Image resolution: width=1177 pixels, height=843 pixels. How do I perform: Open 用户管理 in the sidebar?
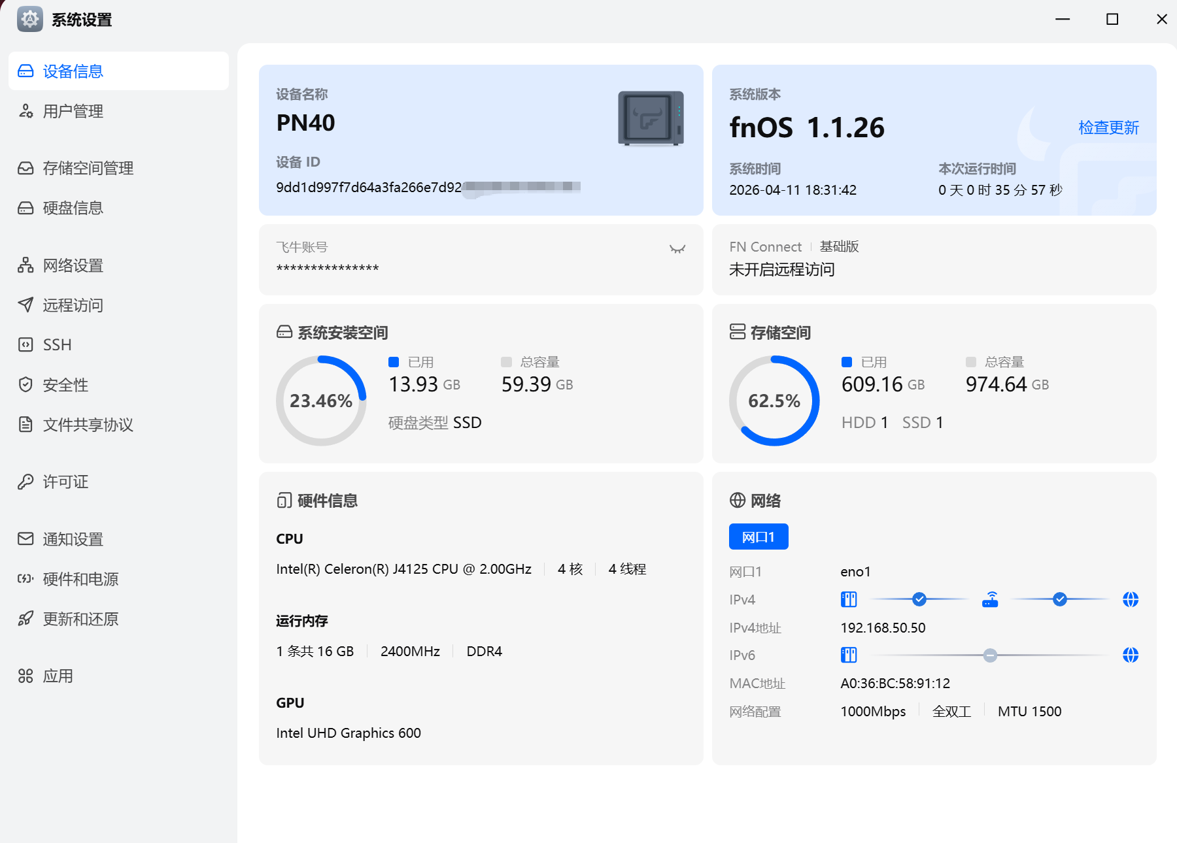(x=73, y=111)
